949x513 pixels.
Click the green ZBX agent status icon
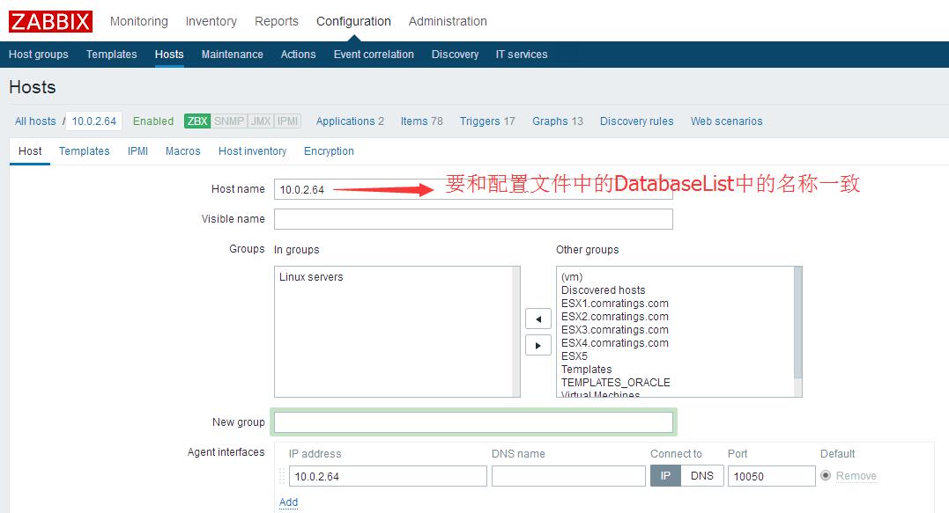[196, 121]
